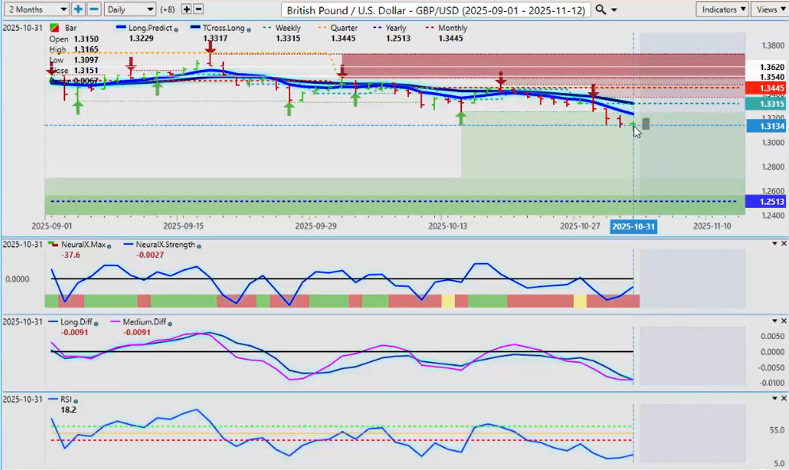Screen dimensions: 789x470
Task: Open the Daily interval dropdown
Action: tap(129, 10)
